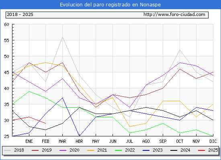Select the '2024' legend label

tap(185, 150)
